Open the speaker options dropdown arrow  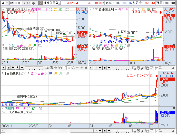[37, 3]
